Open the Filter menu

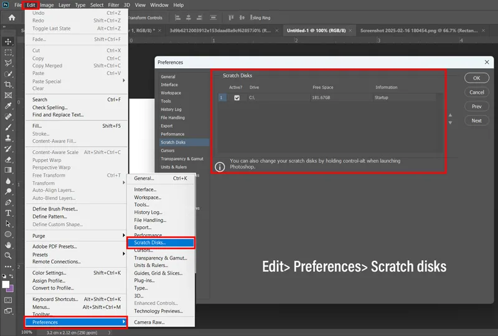pyautogui.click(x=113, y=5)
